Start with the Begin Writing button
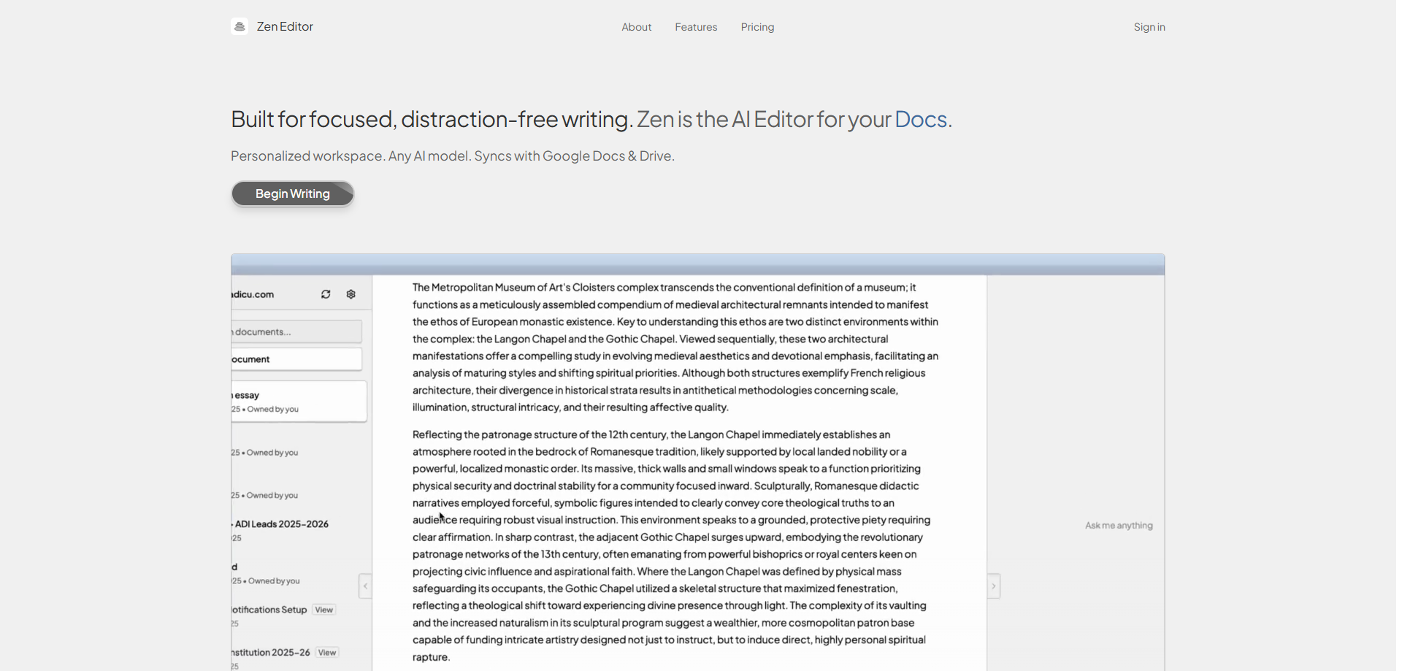The height and width of the screenshot is (671, 1402). (x=293, y=193)
